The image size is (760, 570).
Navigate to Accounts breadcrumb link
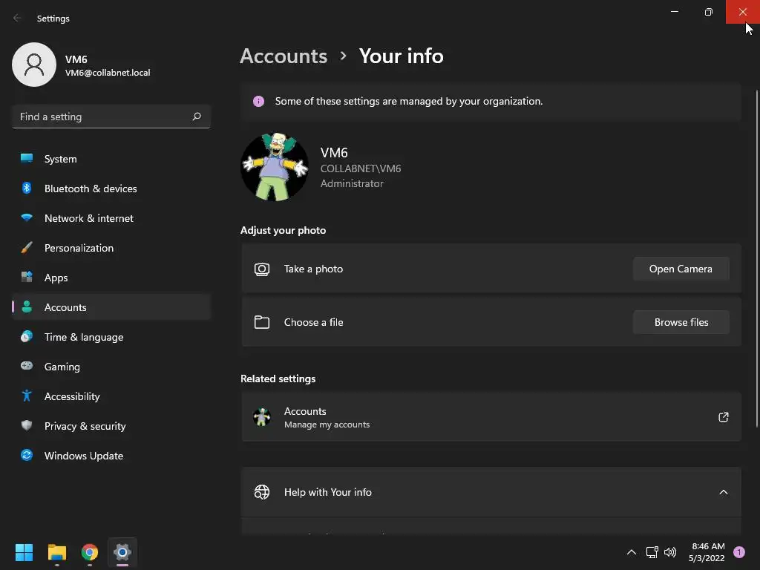pos(284,56)
